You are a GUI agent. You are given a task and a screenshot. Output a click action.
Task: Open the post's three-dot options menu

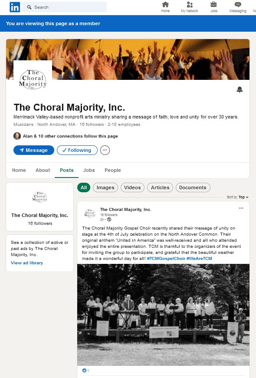[x=241, y=208]
